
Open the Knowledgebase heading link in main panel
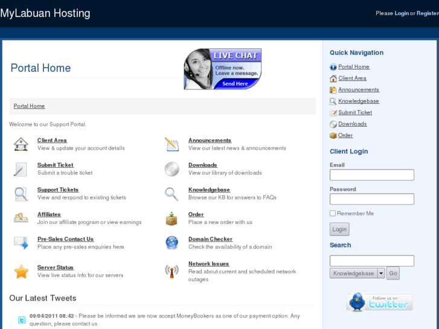point(209,190)
